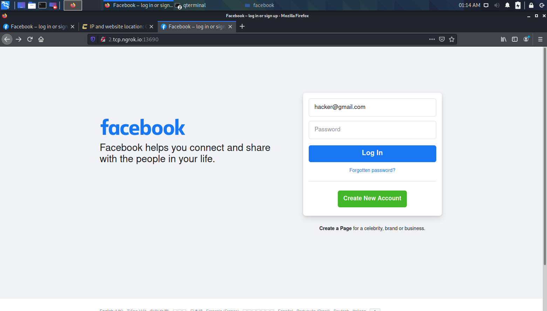Go to the Firefox home page
This screenshot has height=311, width=547.
pos(41,39)
